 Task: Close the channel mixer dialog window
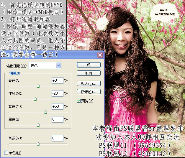tap(100, 55)
